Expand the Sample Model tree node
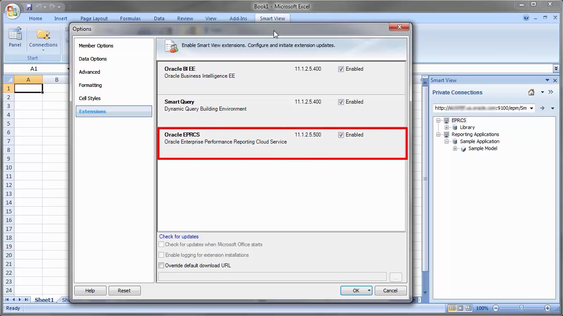563x316 pixels. point(455,149)
